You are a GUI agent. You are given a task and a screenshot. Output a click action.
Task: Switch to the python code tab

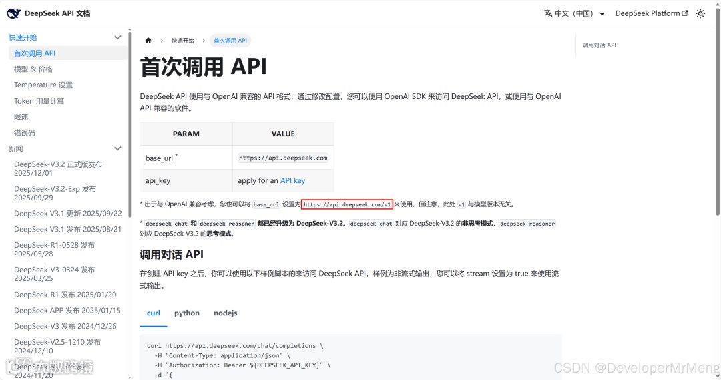pyautogui.click(x=187, y=313)
